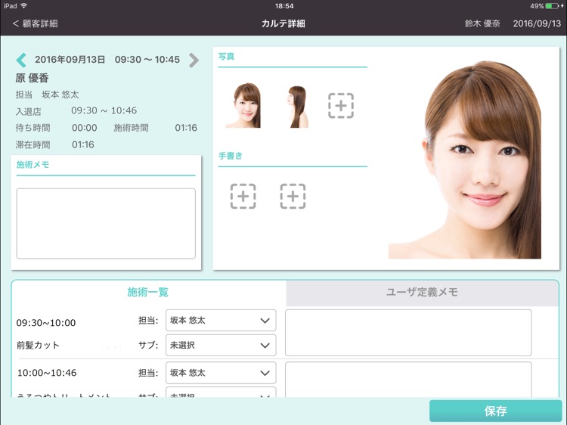Go to previous record with left teal arrow
Viewport: 567px width, 425px height.
[x=21, y=60]
